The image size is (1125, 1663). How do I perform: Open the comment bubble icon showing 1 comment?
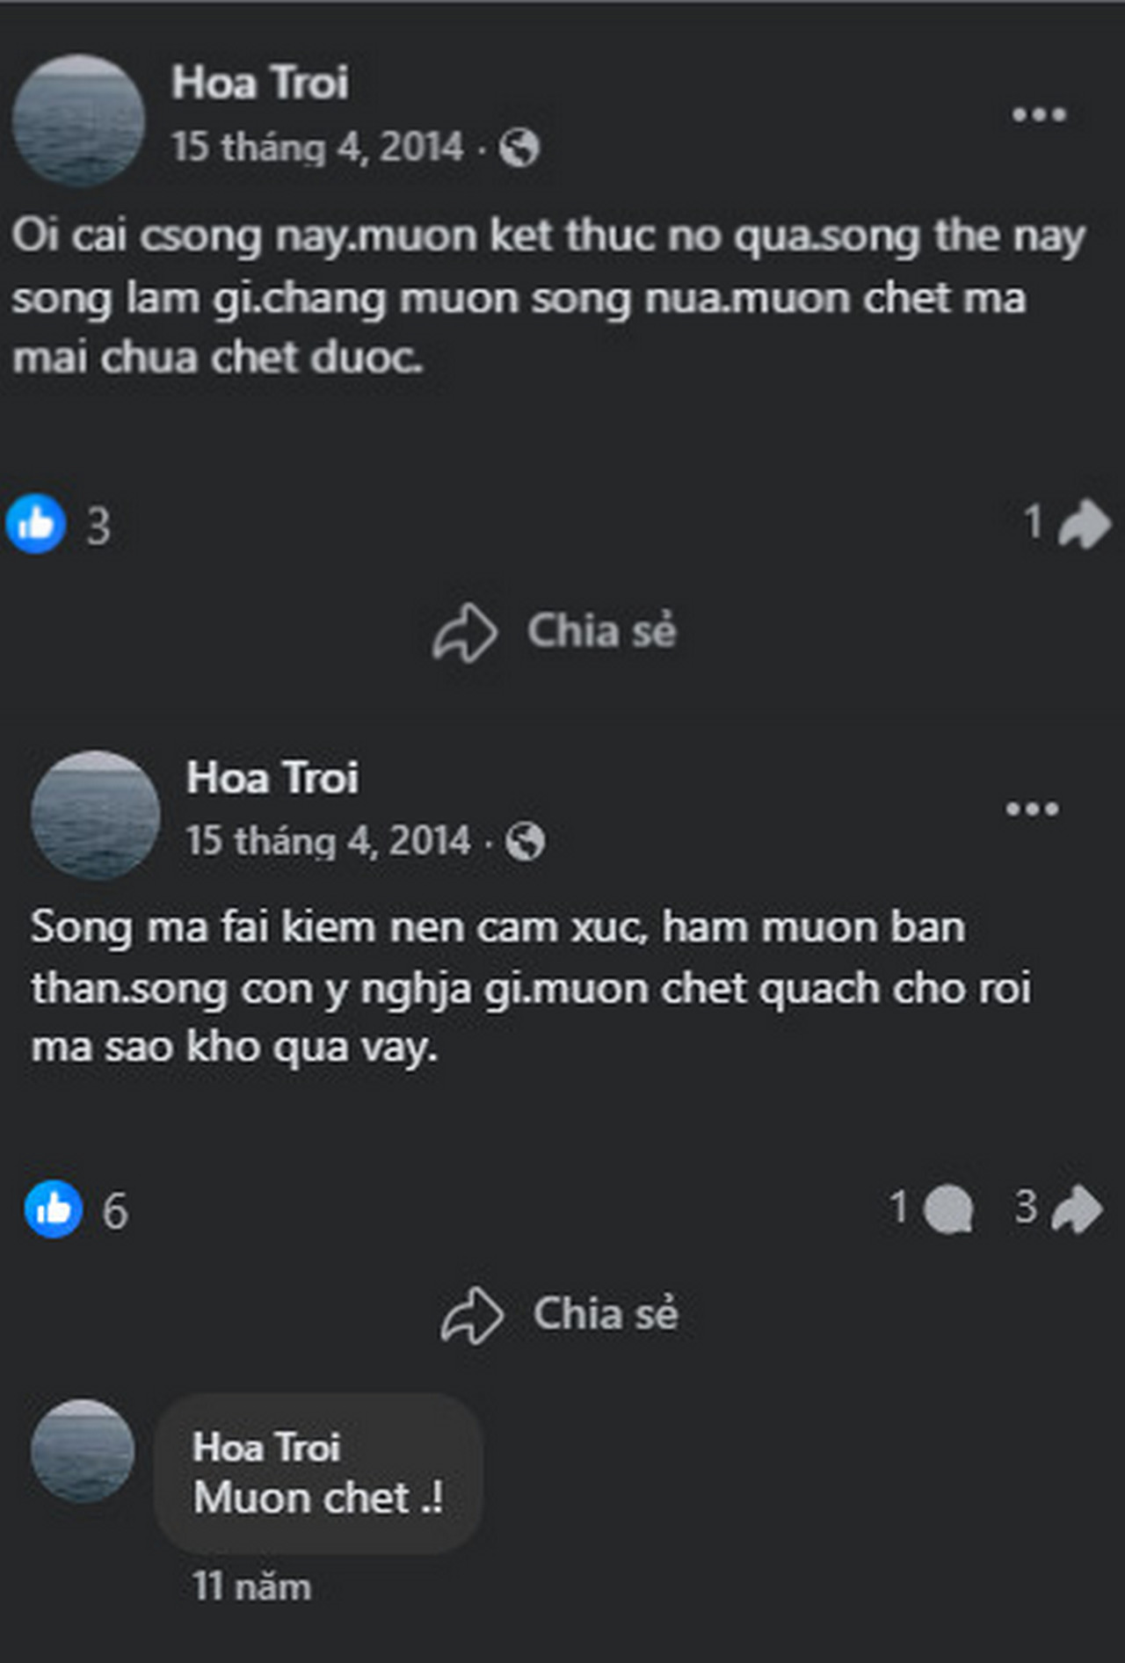(x=949, y=1209)
